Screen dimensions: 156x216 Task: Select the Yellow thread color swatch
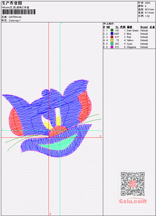point(112,40)
